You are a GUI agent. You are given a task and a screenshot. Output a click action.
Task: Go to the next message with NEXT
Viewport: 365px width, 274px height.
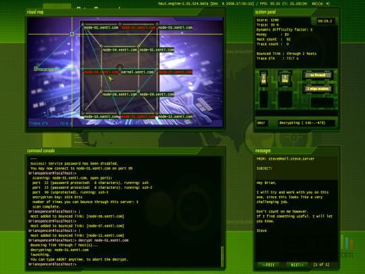pyautogui.click(x=297, y=265)
